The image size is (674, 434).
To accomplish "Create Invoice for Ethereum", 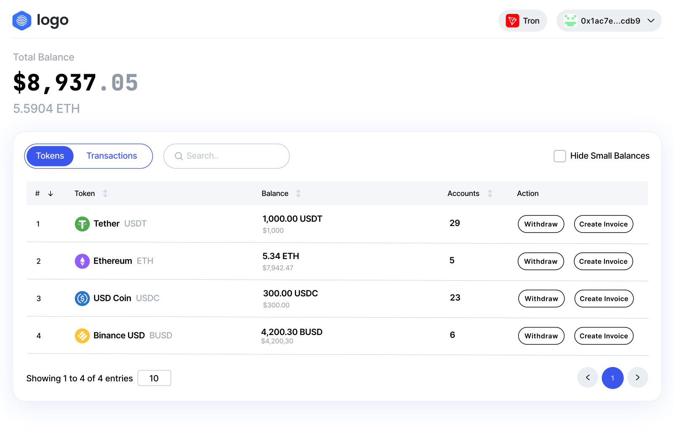I will click(603, 261).
